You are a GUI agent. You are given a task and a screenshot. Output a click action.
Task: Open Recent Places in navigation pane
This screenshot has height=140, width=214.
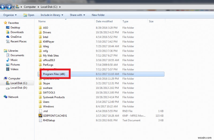18,41
